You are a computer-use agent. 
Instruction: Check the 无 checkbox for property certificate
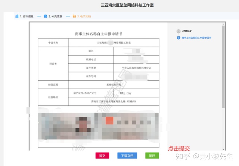[x=121, y=93]
